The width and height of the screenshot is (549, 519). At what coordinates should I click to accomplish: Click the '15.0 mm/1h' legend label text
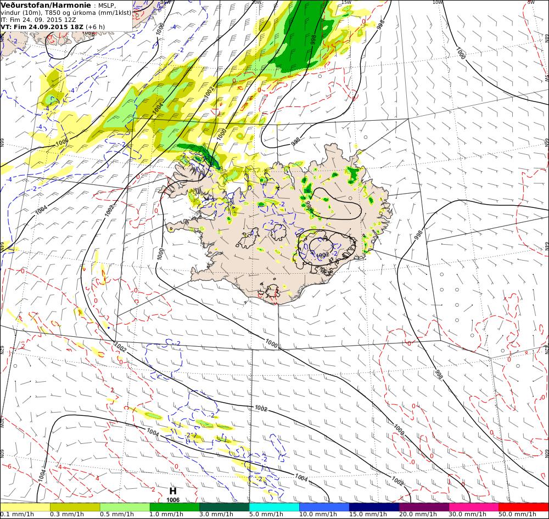coord(368,515)
